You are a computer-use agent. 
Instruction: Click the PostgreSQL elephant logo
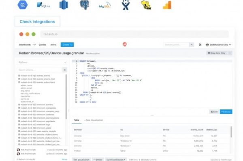coord(85,5)
